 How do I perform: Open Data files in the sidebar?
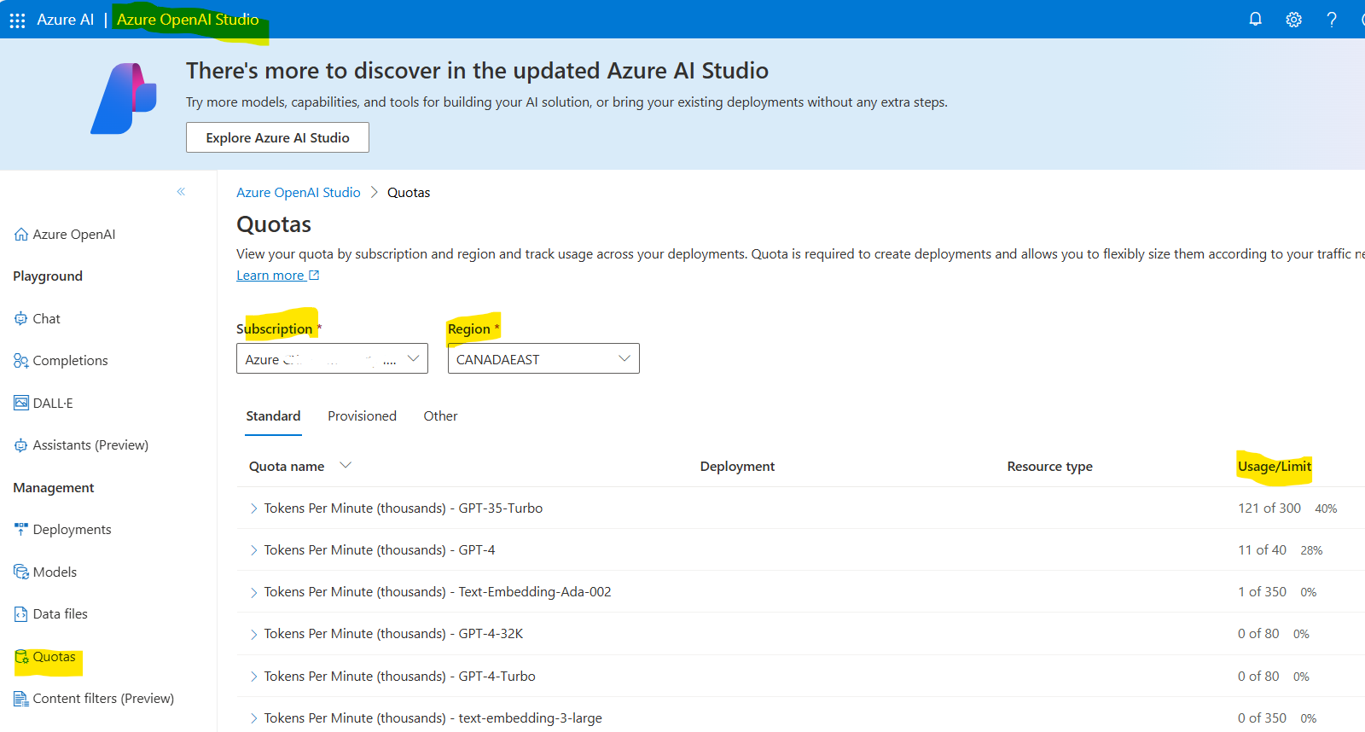pos(60,614)
